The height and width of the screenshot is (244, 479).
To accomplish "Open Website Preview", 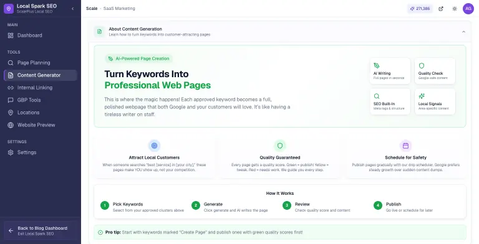I will (x=41, y=125).
